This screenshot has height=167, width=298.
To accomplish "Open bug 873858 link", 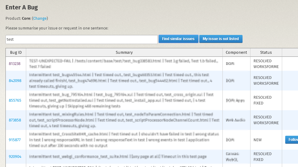I will click(x=15, y=120).
